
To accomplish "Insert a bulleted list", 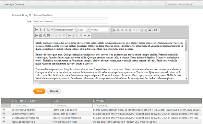I will tap(134, 30).
